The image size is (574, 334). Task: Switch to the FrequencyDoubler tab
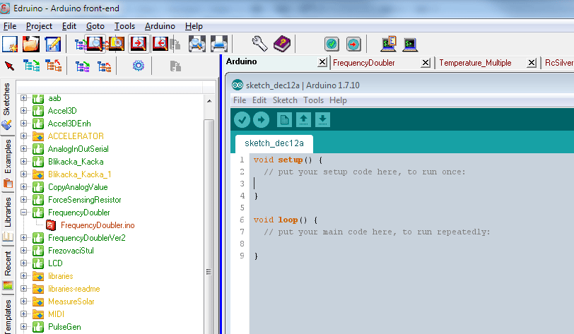364,63
